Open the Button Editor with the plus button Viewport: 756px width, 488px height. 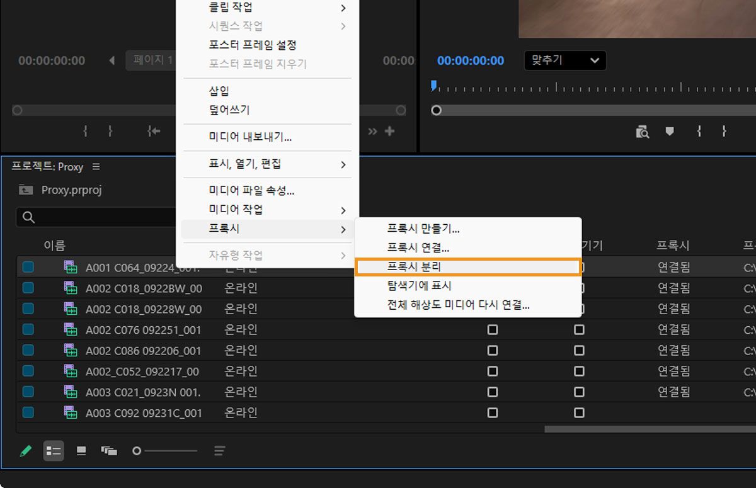391,131
